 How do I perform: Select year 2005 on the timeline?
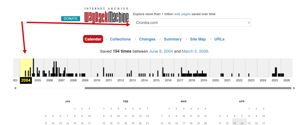click(38, 80)
